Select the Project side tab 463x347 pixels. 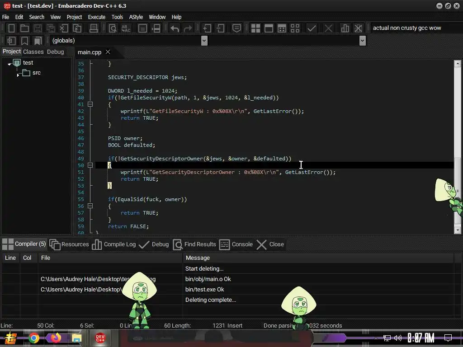(x=12, y=52)
